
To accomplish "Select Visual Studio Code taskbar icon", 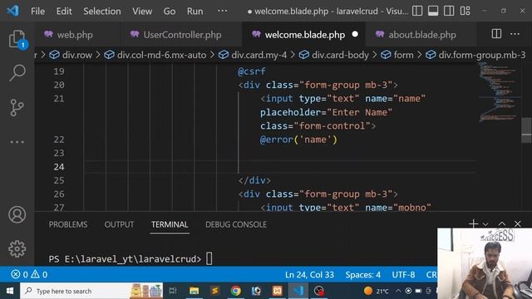I will pos(298,291).
